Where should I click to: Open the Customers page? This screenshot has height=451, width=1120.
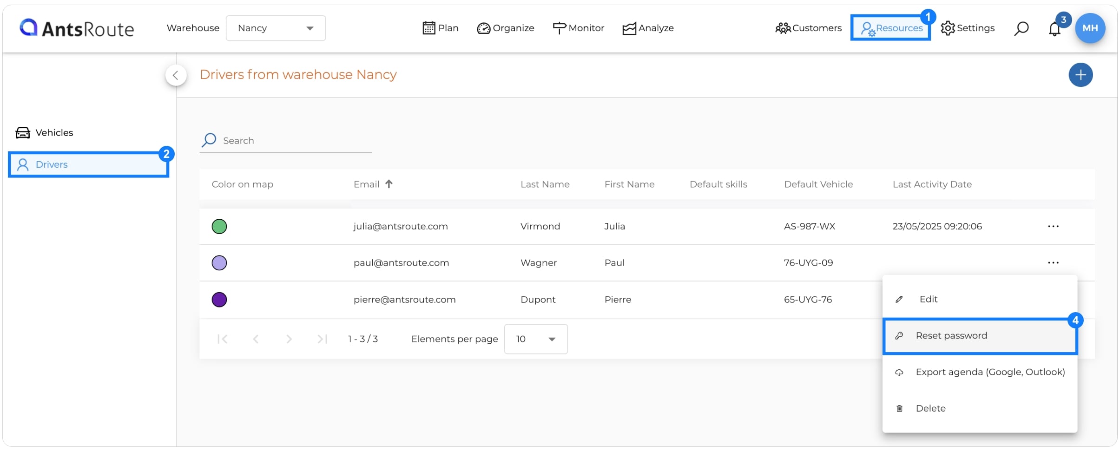click(808, 28)
